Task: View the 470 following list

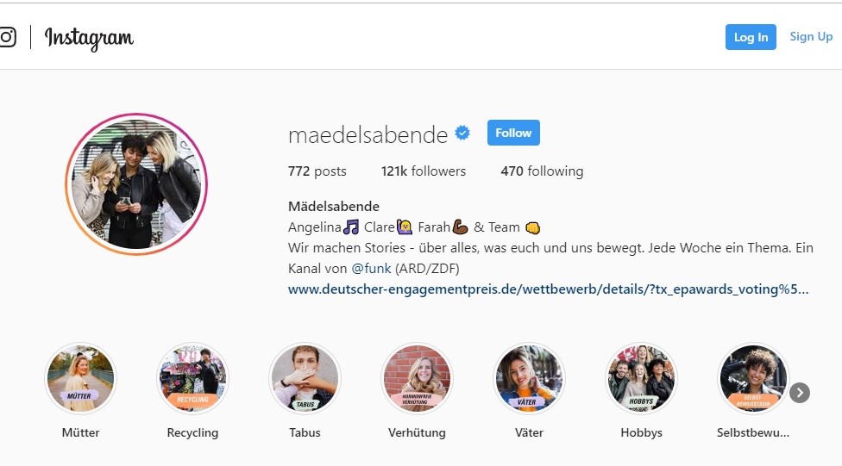Action: (x=542, y=171)
